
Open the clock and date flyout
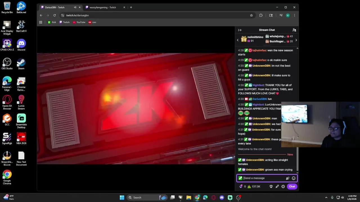pos(352,198)
